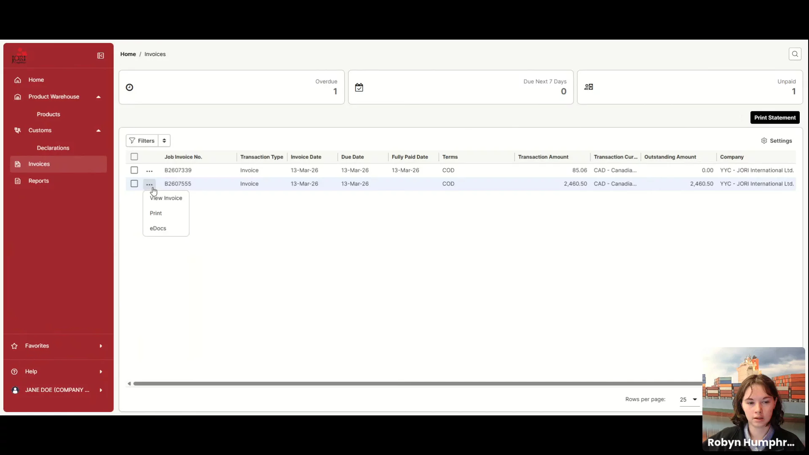Sort by the Fully Paid Date column header
This screenshot has width=809, height=455.
point(410,157)
